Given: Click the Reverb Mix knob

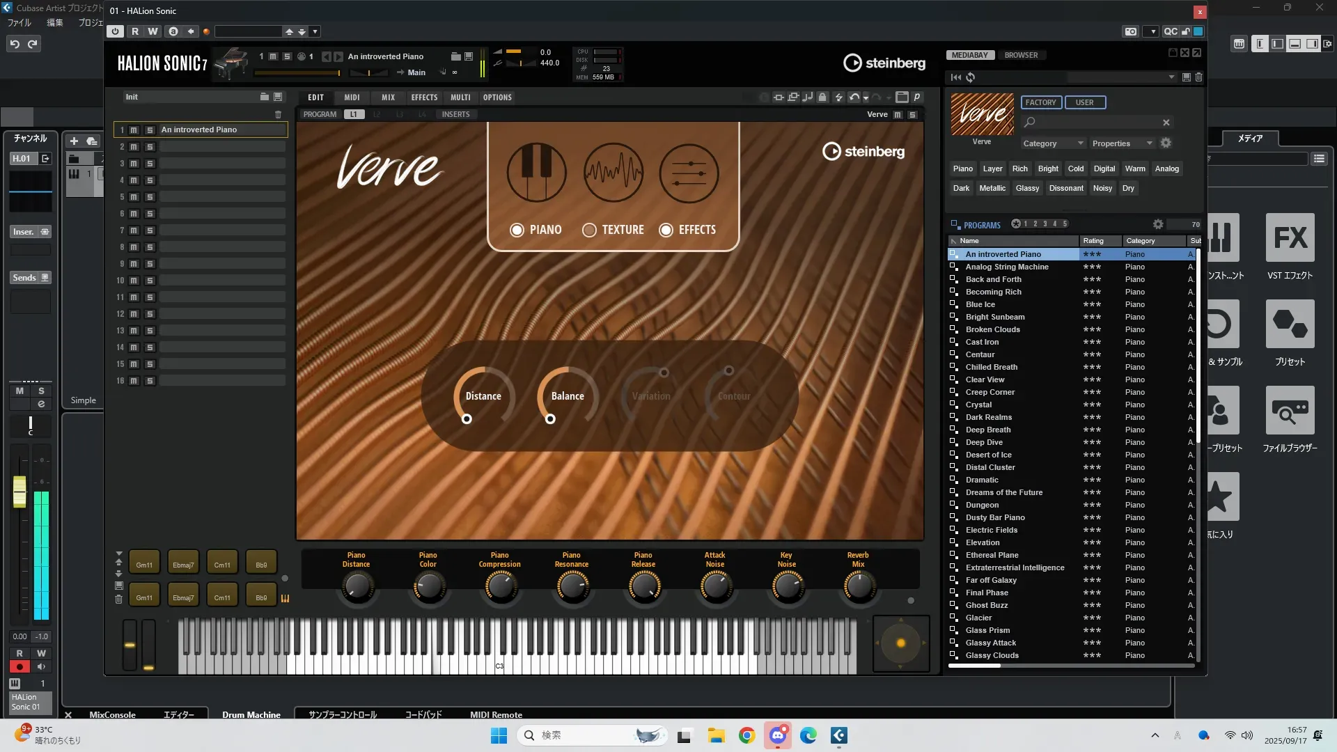Looking at the screenshot, I should [859, 586].
